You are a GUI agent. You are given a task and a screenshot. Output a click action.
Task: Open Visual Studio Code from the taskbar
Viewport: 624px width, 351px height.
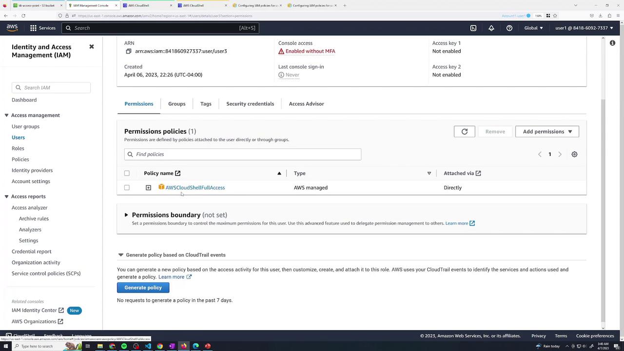point(148,346)
